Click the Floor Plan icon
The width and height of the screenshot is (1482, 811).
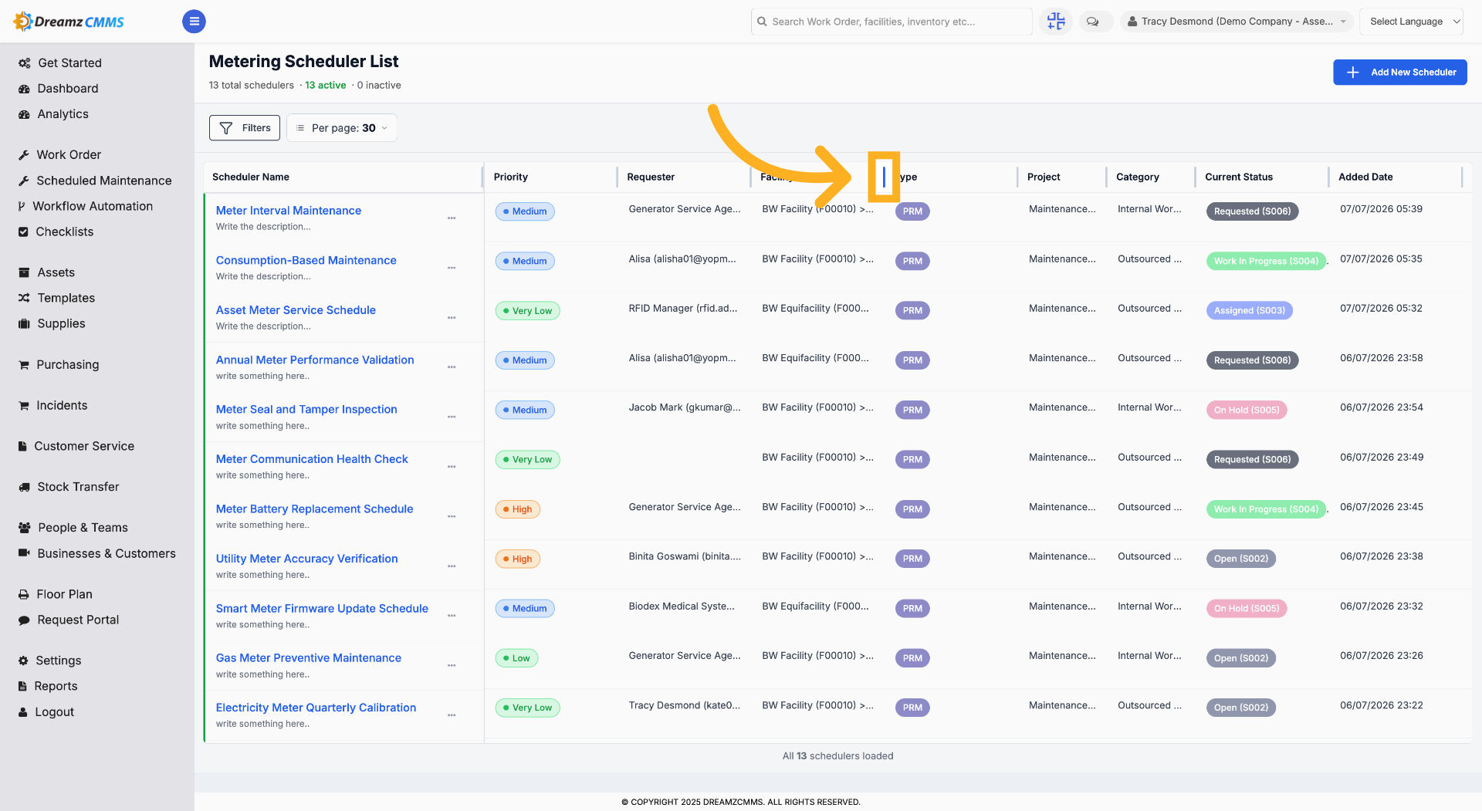coord(24,594)
